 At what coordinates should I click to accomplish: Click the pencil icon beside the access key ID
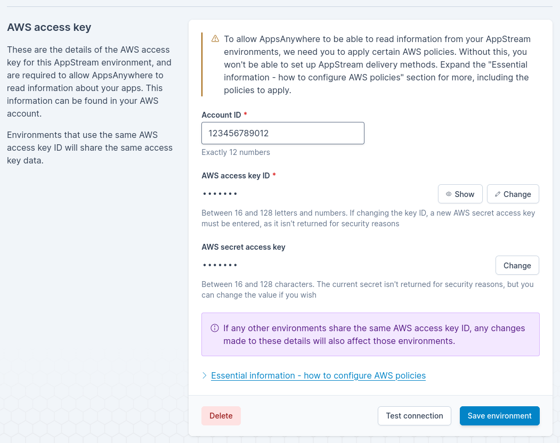click(498, 194)
